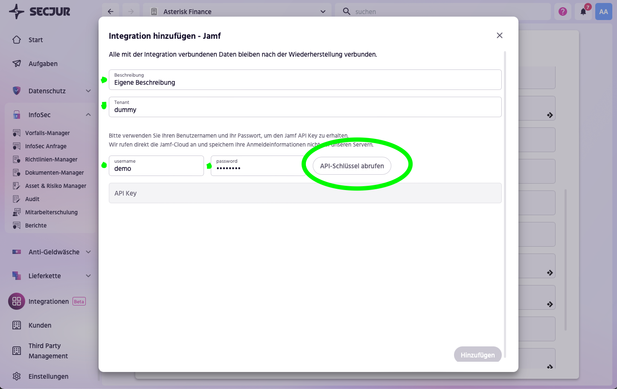
Task: Go back with the left arrow
Action: pyautogui.click(x=111, y=12)
